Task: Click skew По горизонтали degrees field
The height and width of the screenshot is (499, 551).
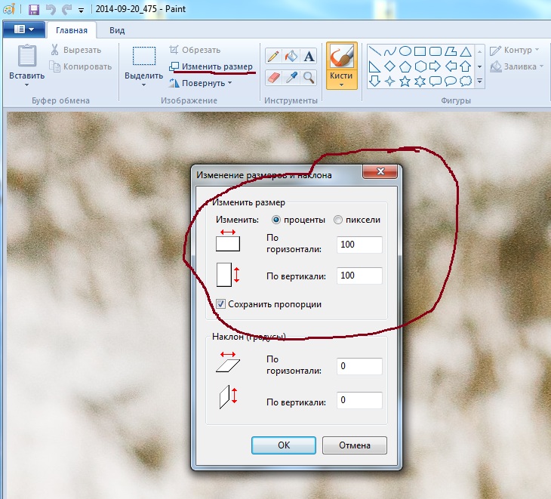Action: 359,366
